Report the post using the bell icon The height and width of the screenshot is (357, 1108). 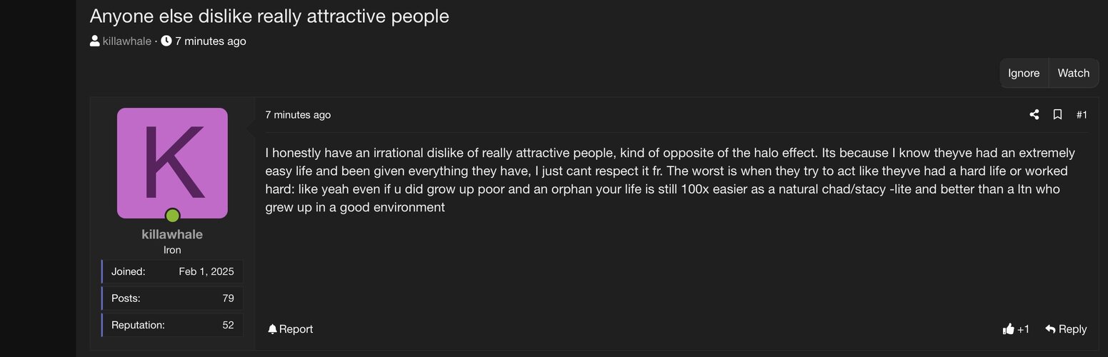pos(272,329)
